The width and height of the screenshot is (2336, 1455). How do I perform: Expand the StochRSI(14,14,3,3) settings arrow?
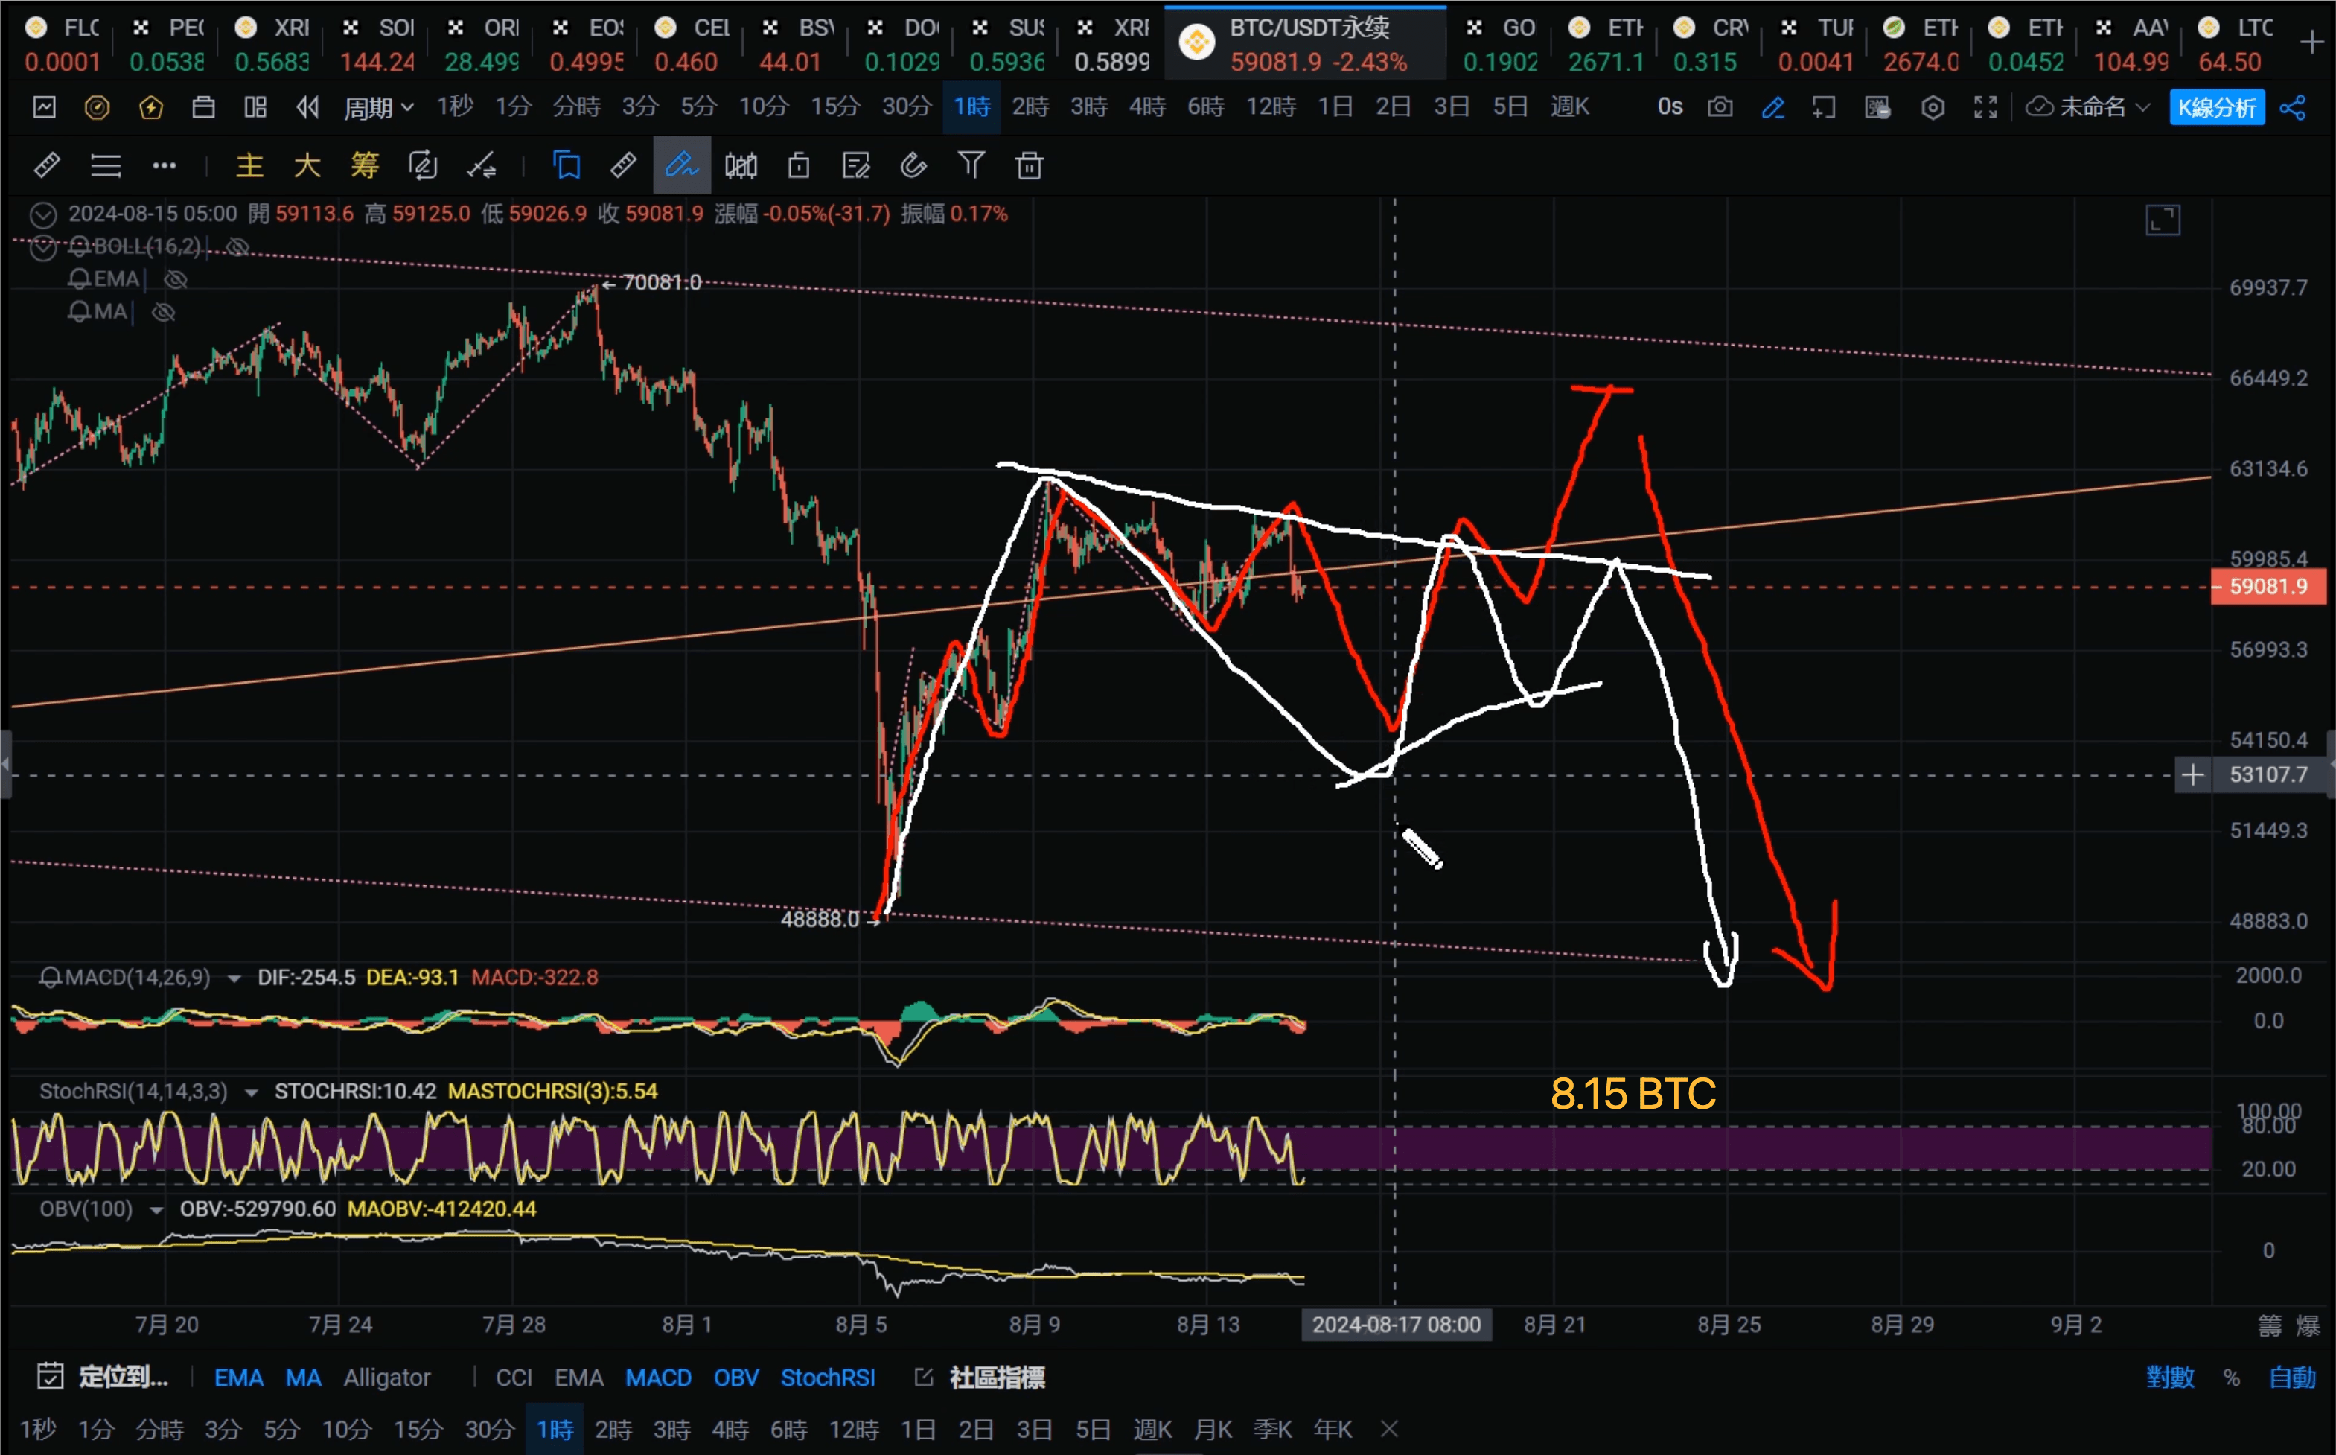[x=251, y=1092]
